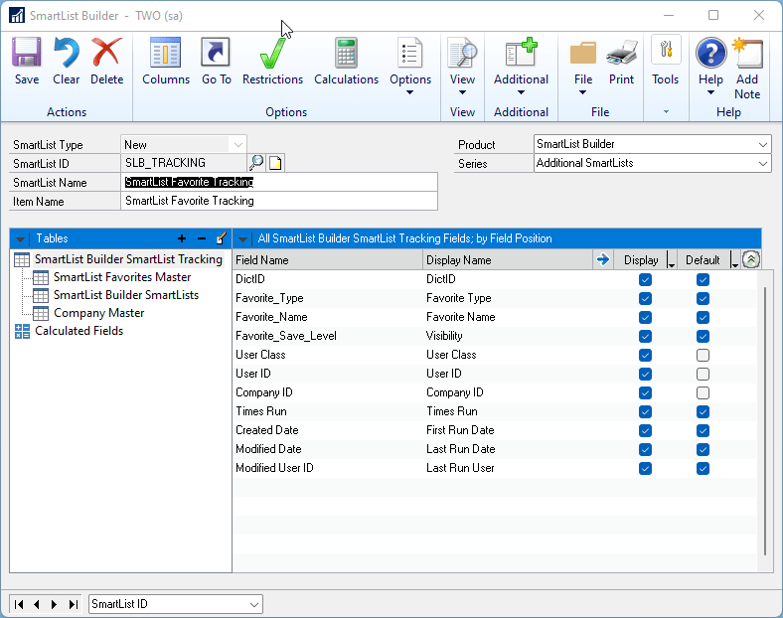
Task: Click the File folder icon
Action: tap(582, 53)
